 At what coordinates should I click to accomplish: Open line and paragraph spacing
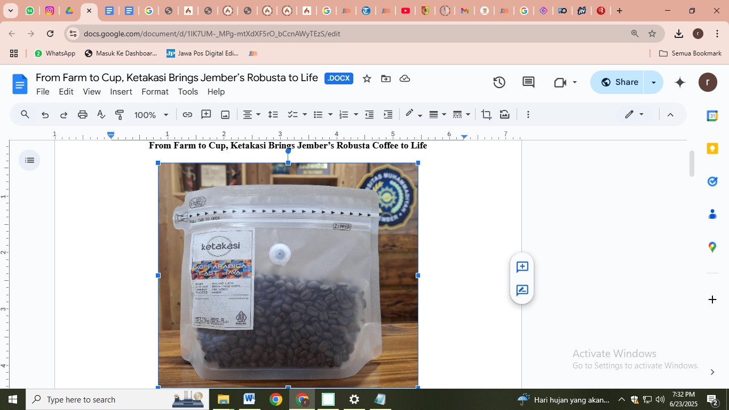[x=273, y=114]
